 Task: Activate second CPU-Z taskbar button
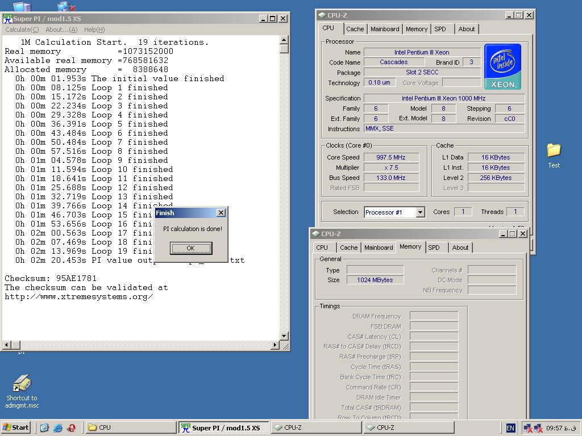click(409, 427)
